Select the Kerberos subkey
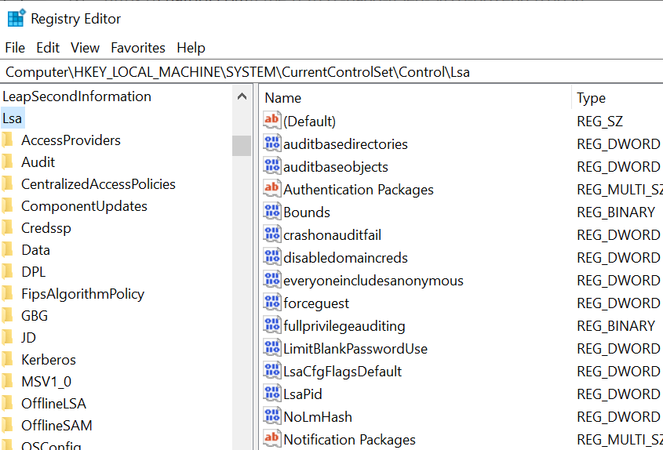 [x=49, y=360]
